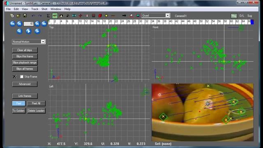Click Blips all frames button
Image resolution: width=263 pixels, height=148 pixels.
tap(25, 69)
